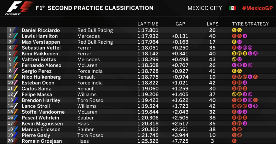Click Romain Grosjean's single supersoft tyre icon
The height and width of the screenshot is (144, 276).
tap(234, 141)
